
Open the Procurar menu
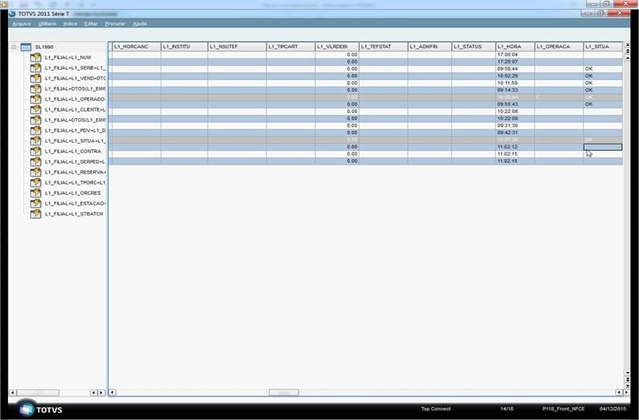[x=115, y=23]
